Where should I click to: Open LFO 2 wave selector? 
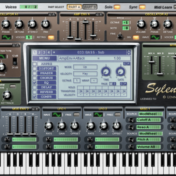(98, 115)
